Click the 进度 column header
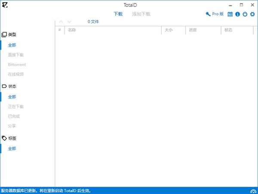The image size is (258, 194). (x=193, y=30)
